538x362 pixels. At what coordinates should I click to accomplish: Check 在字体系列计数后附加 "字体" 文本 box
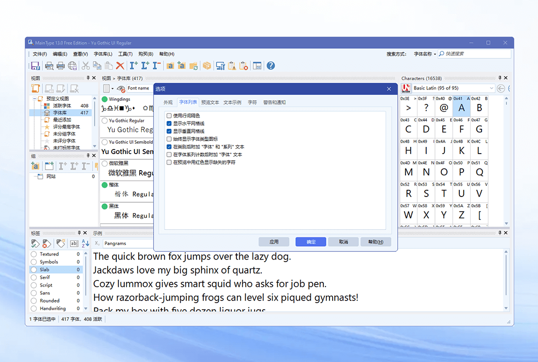pyautogui.click(x=169, y=155)
